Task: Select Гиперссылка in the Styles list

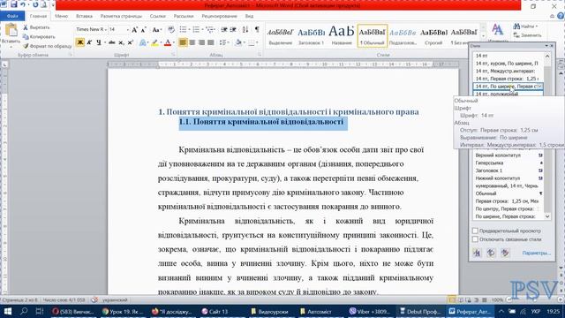Action: click(x=508, y=163)
